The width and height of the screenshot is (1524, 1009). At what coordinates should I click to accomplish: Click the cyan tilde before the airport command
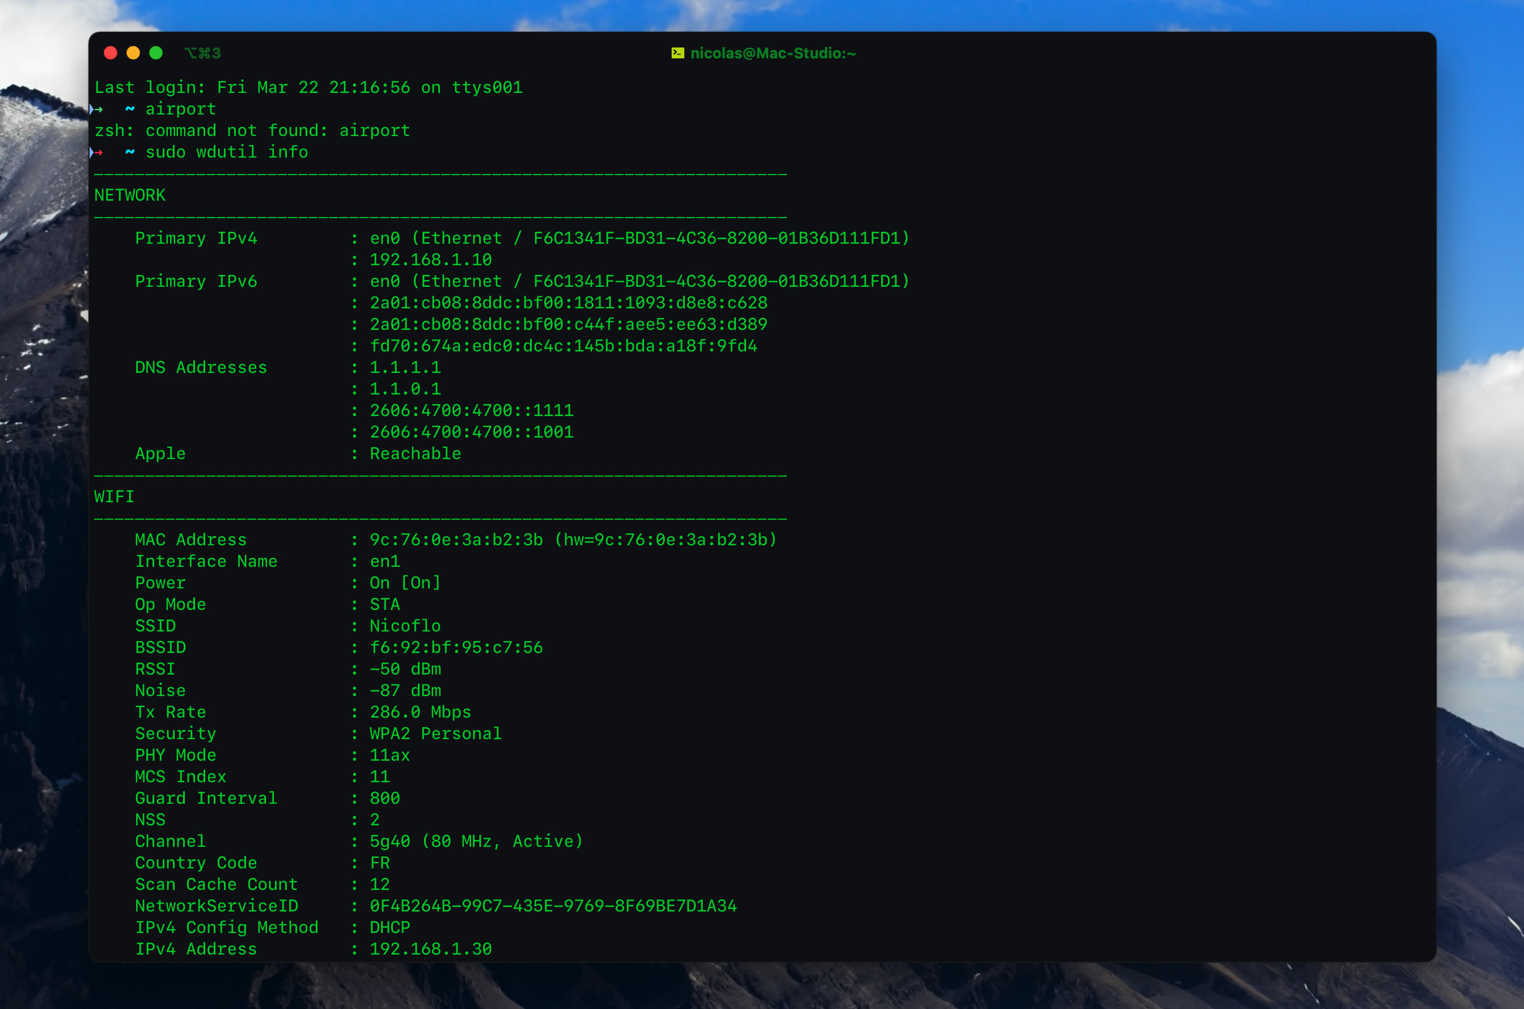coord(129,109)
